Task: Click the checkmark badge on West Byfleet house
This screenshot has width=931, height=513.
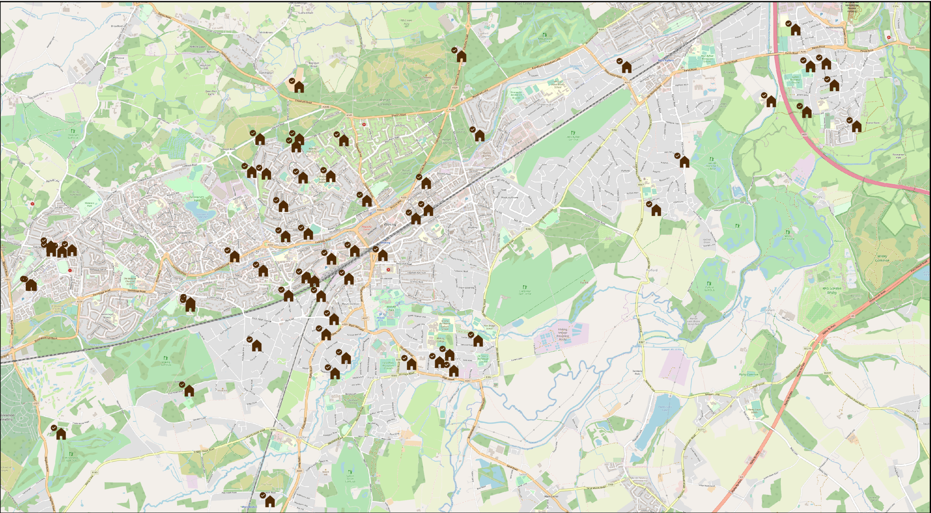Action: click(x=620, y=61)
